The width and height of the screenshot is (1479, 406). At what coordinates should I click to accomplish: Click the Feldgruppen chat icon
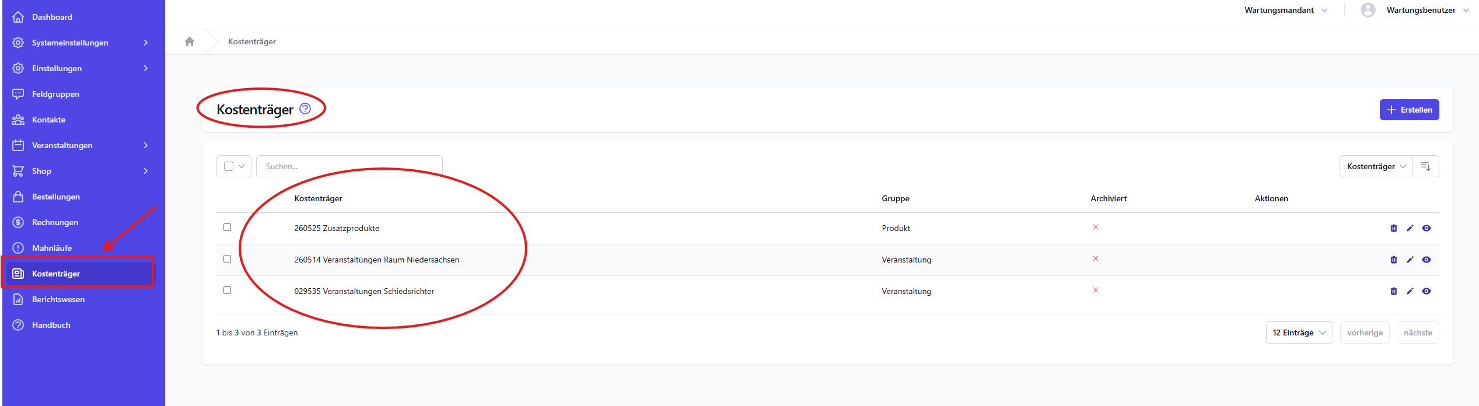coord(18,94)
